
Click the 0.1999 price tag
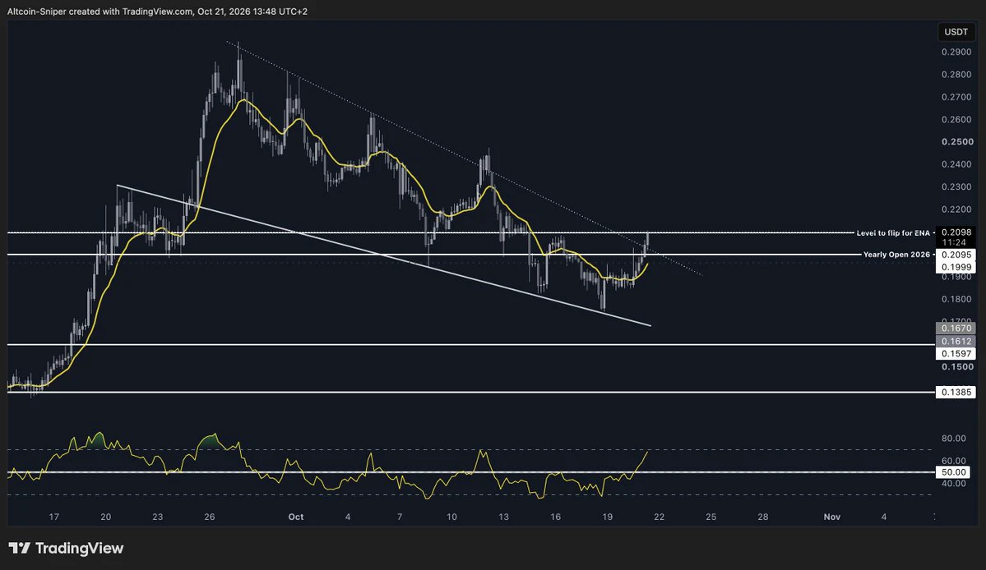(x=956, y=267)
